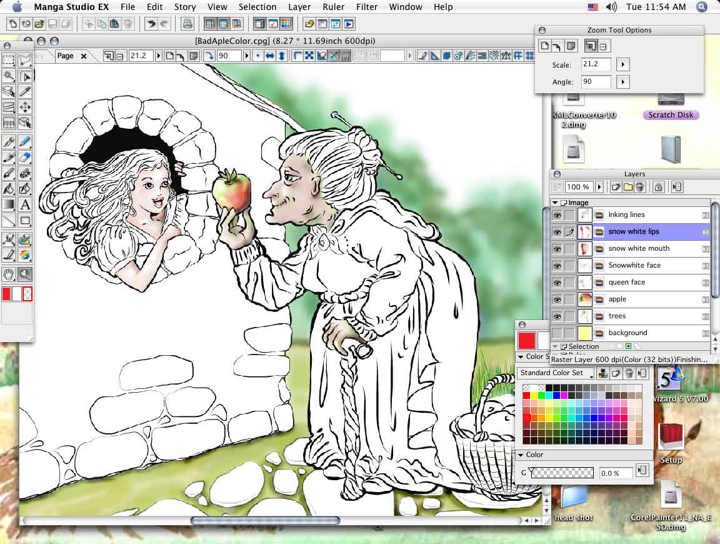Hide the trees layer
The height and width of the screenshot is (544, 720).
[557, 316]
